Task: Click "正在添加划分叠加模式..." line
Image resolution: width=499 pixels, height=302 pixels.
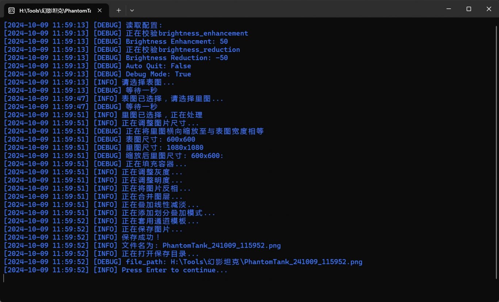Action: pos(110,213)
